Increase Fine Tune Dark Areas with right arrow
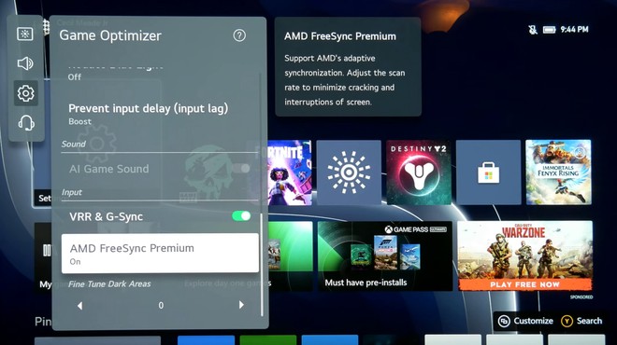The width and height of the screenshot is (617, 345). (241, 305)
